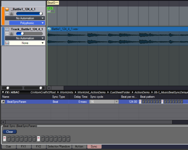Click the left zoom slider below the track list
188x150 pixels.
(12, 88)
